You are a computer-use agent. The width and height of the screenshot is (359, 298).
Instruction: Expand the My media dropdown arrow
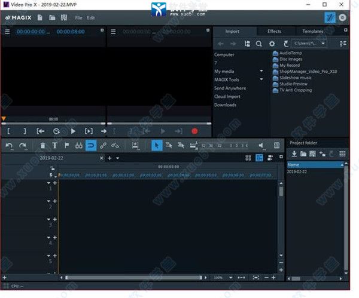click(261, 71)
